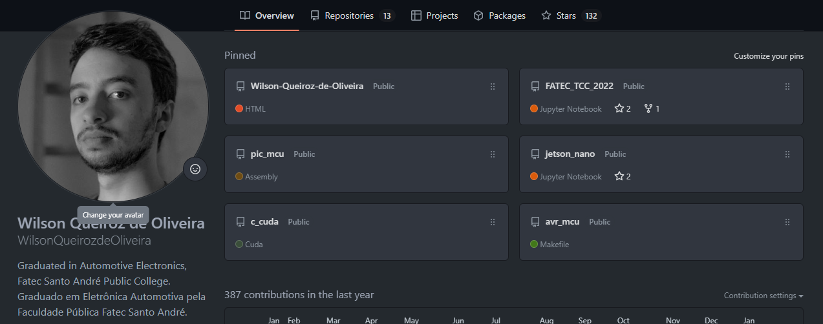The width and height of the screenshot is (823, 324).
Task: Click the repo icon on the jetson_nano card
Action: (x=535, y=154)
